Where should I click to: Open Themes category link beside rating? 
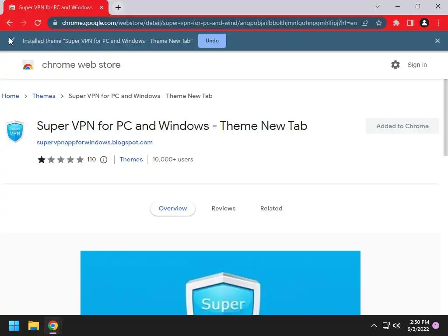pyautogui.click(x=131, y=159)
